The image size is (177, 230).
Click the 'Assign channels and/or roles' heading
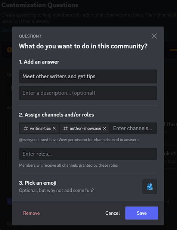click(56, 115)
